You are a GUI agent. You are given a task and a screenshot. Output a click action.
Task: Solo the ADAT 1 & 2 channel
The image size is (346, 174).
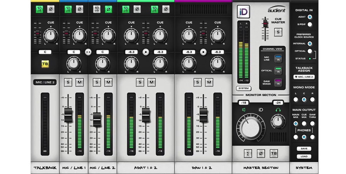(x=140, y=82)
